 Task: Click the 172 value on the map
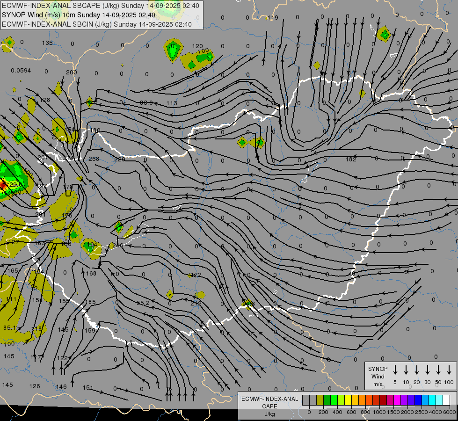coord(196,275)
